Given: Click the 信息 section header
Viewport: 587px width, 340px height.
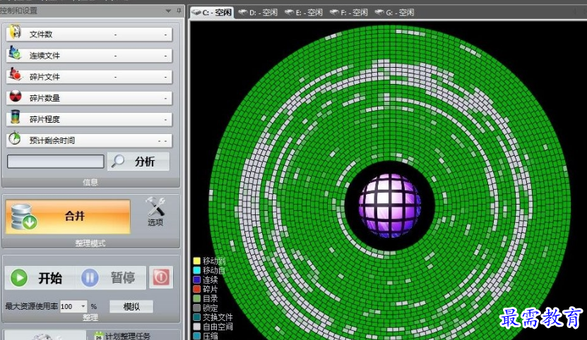Looking at the screenshot, I should 90,182.
